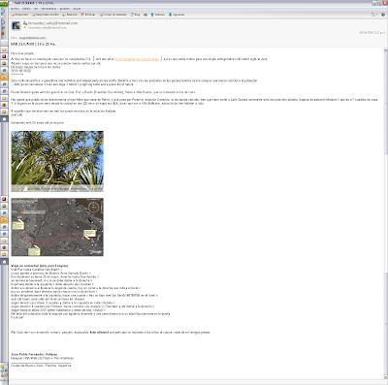
Task: Click the scrollbar up arrow
Action: pos(385,50)
